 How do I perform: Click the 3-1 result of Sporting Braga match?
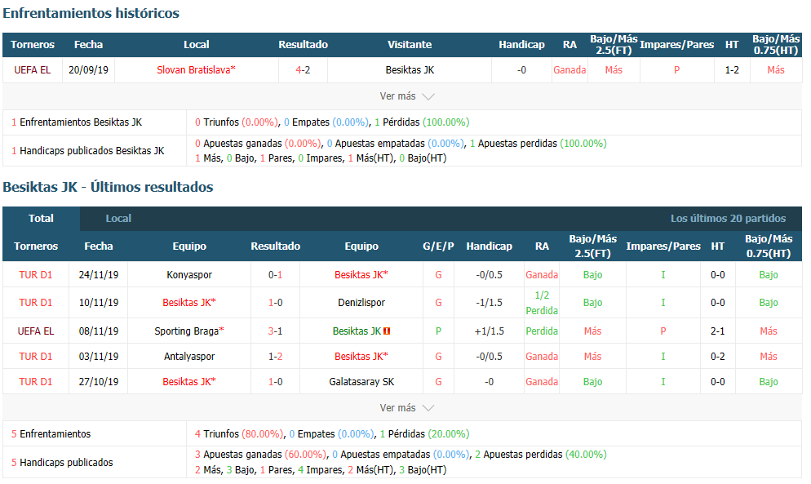275,331
